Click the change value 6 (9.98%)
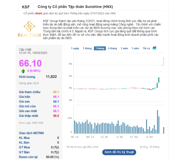 (x=34, y=71)
